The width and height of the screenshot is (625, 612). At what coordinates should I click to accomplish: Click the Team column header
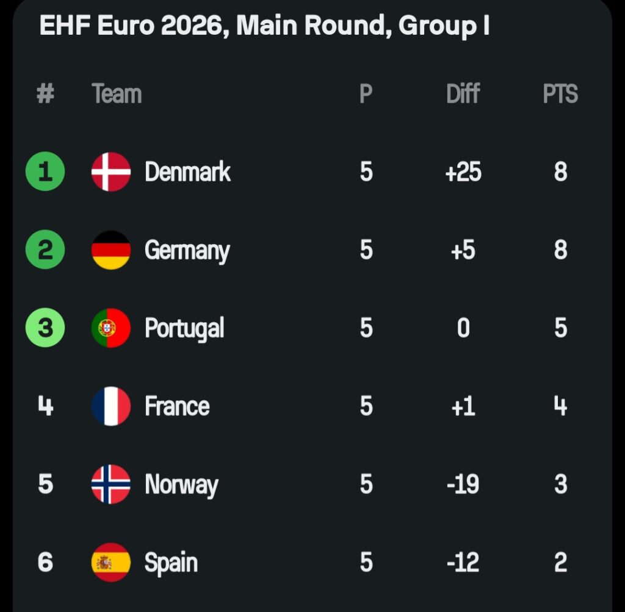pyautogui.click(x=117, y=95)
